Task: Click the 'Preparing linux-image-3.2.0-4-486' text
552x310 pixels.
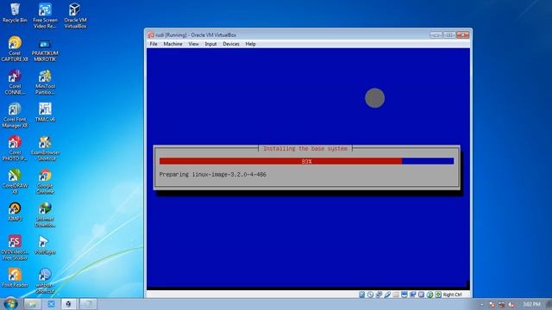Action: point(213,174)
